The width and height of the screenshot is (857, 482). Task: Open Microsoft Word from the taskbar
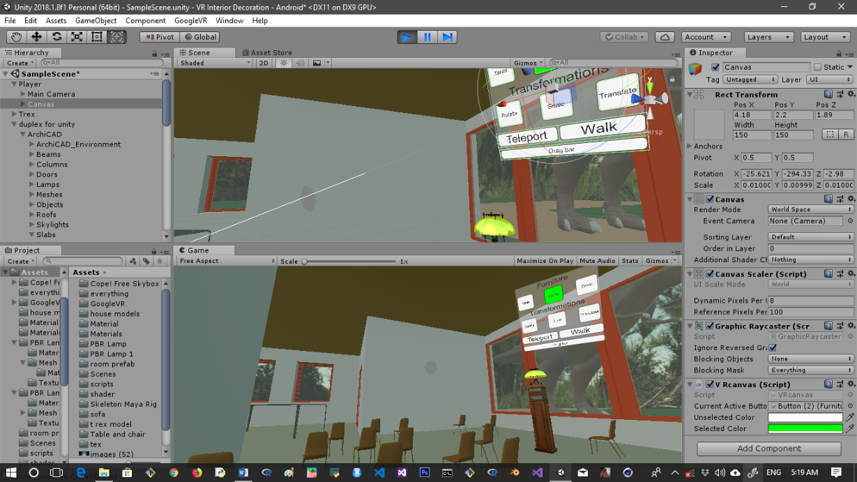click(x=243, y=472)
